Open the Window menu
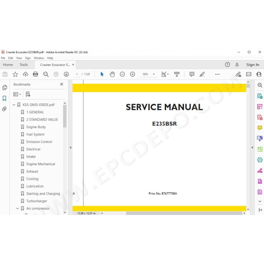The image size is (264, 264). click(39, 58)
